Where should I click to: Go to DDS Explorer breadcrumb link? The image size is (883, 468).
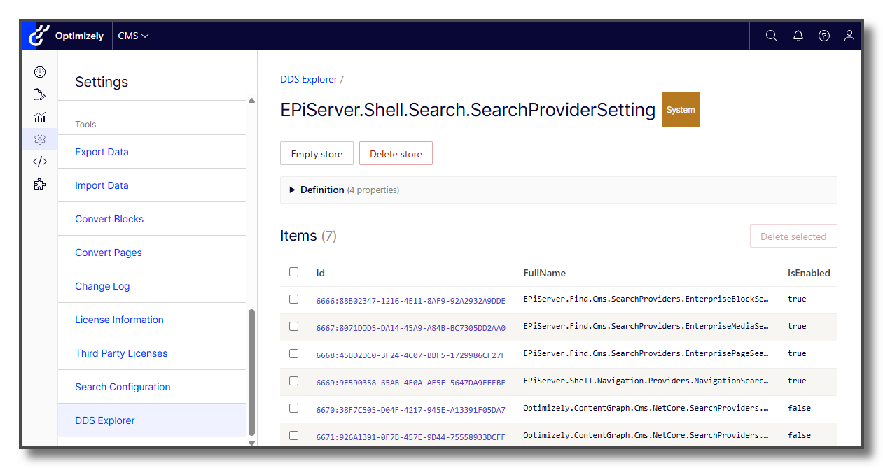[309, 79]
